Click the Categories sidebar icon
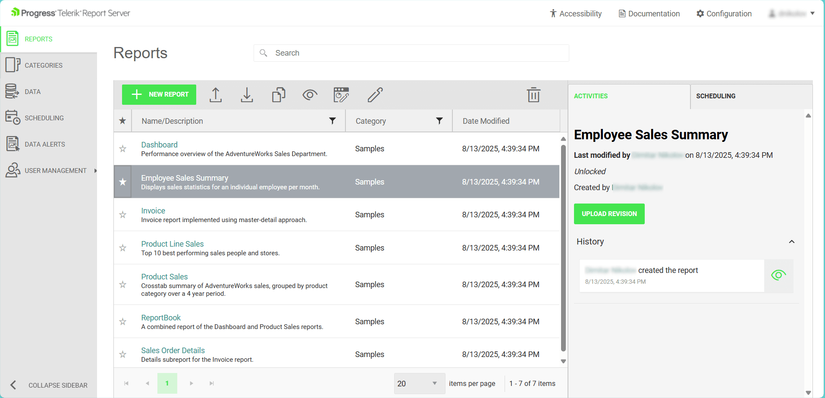825x398 pixels. pos(13,65)
